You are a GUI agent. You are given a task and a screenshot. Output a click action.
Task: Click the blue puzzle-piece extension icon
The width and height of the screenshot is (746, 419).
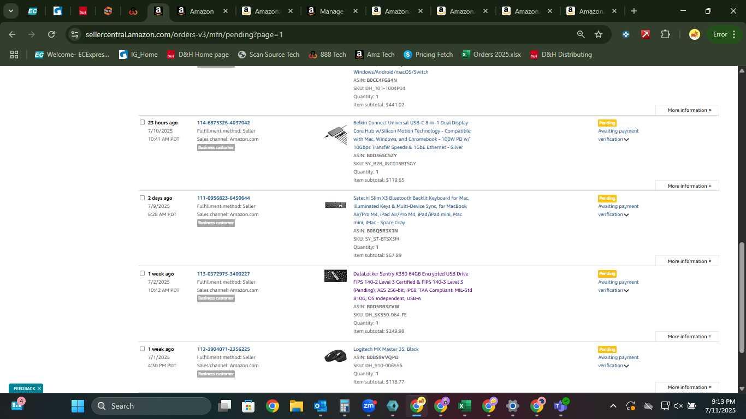coord(626,34)
